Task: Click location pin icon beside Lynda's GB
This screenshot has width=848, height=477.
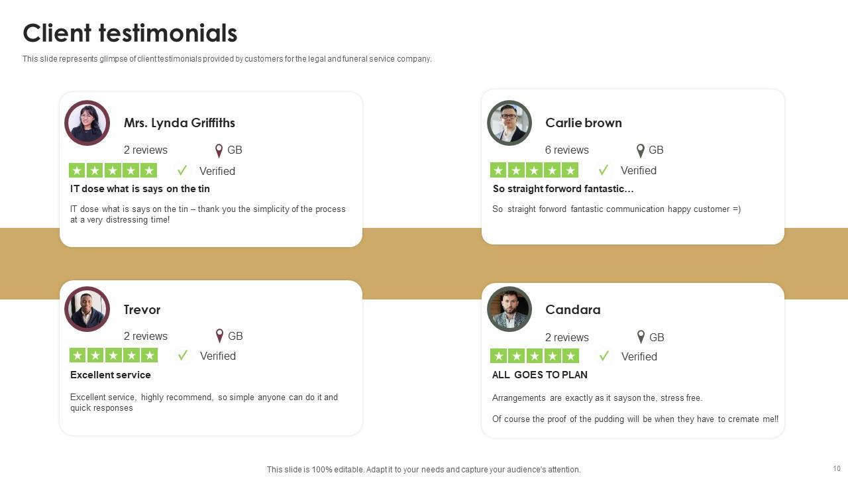Action: pyautogui.click(x=219, y=150)
